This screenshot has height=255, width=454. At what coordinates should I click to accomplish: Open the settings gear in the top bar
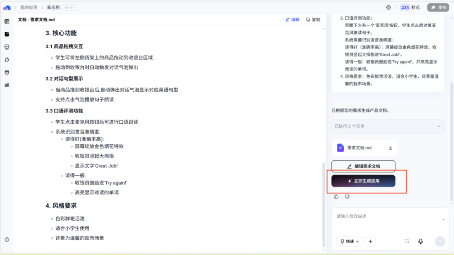(388, 7)
